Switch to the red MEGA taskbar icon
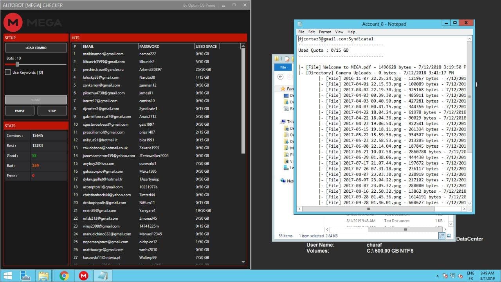 tap(83, 276)
